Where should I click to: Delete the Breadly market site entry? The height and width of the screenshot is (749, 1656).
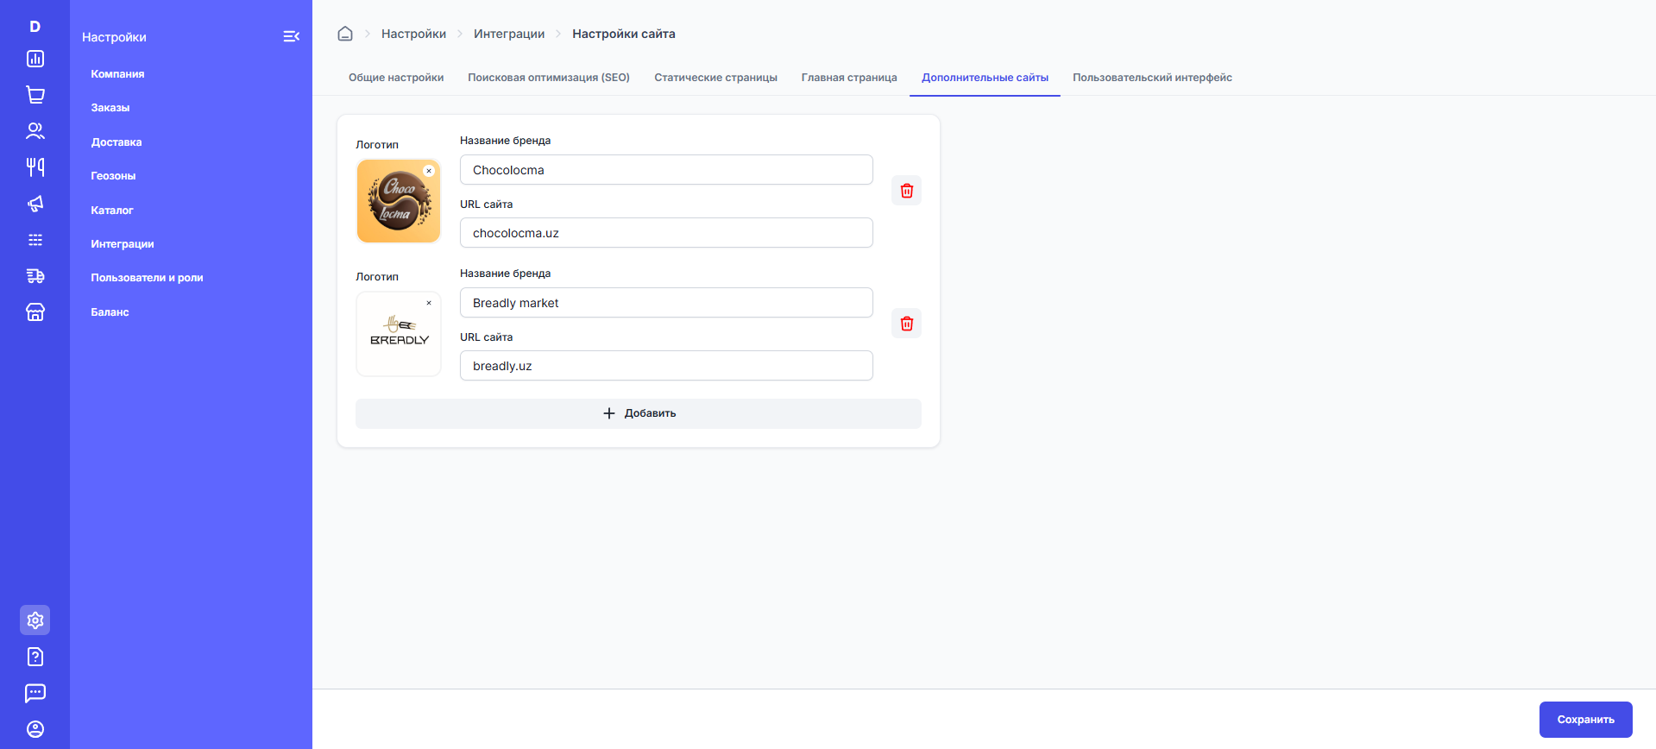(906, 324)
